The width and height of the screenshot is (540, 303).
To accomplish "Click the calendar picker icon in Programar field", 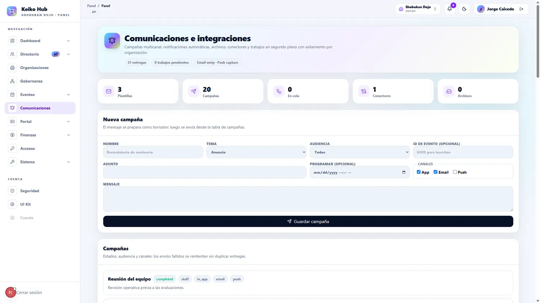I will (x=404, y=172).
